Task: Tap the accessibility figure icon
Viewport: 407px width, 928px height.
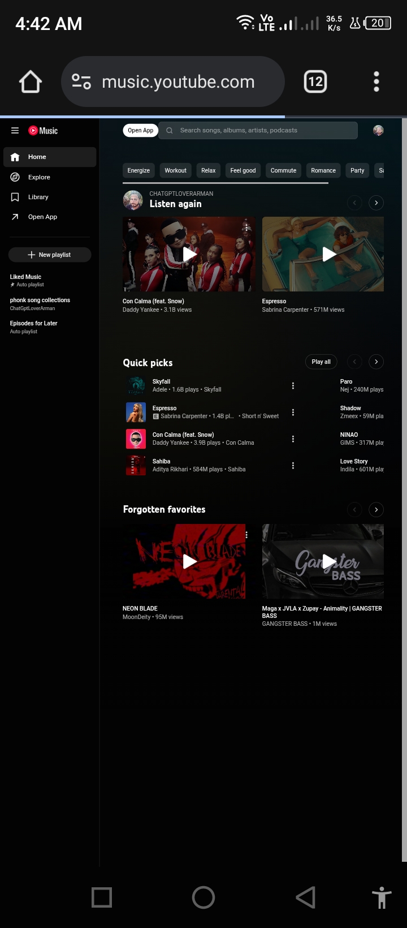Action: (x=382, y=897)
